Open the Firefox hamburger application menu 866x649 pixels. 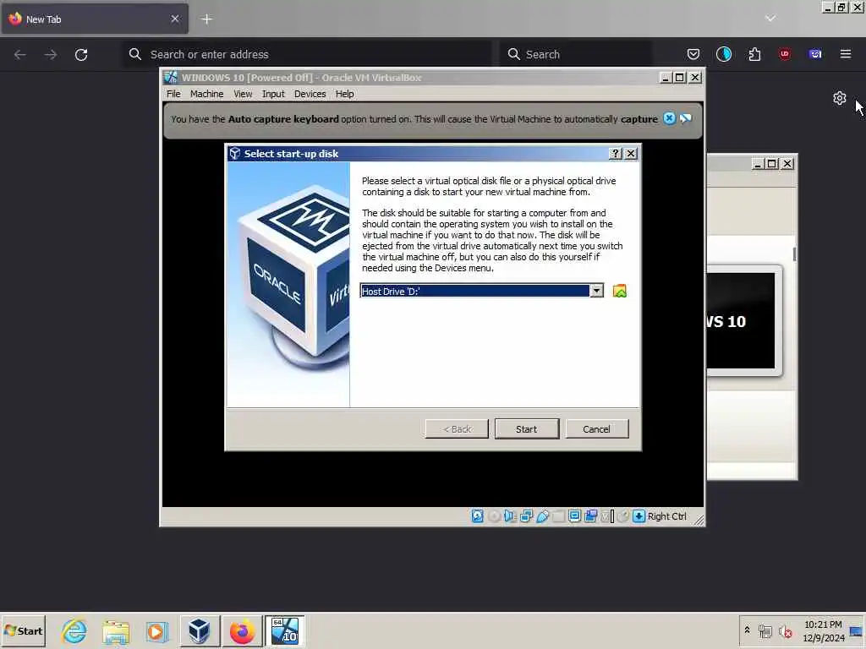(846, 54)
